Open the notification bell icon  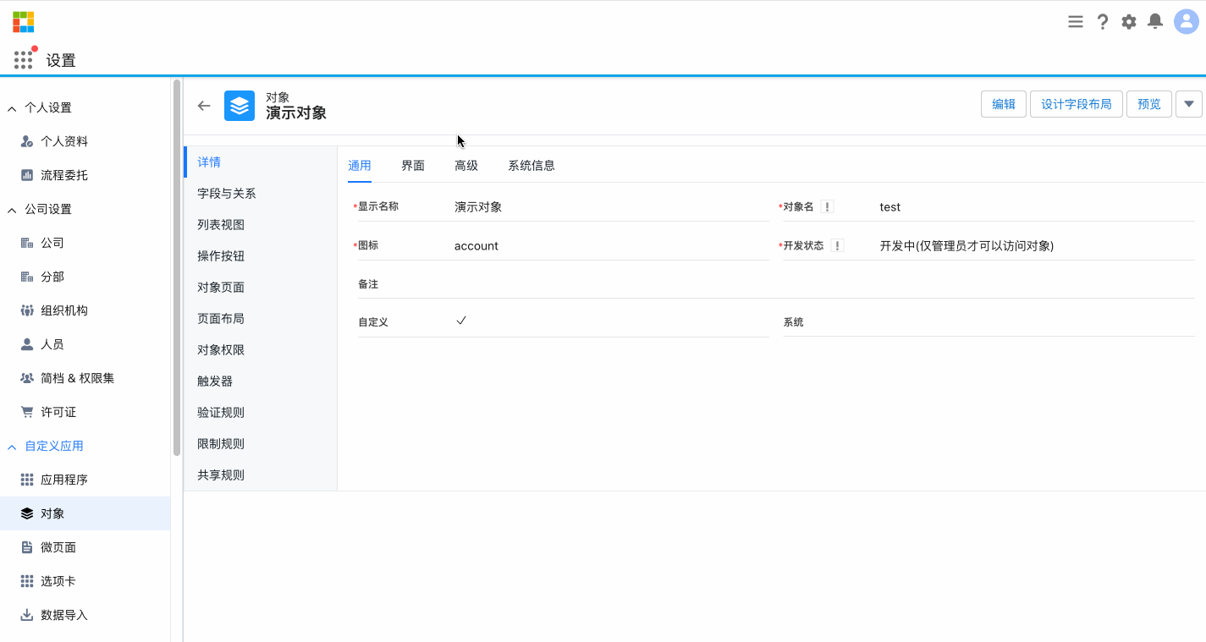[1154, 22]
